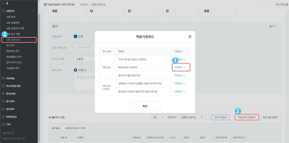Open 상품 등록 menu item
The height and width of the screenshot is (143, 289).
click(x=11, y=17)
